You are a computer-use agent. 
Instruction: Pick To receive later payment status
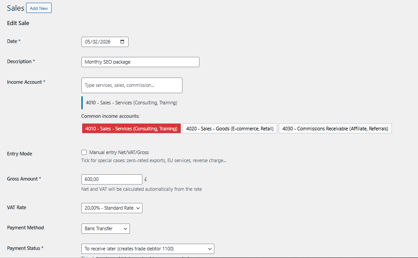click(x=147, y=249)
